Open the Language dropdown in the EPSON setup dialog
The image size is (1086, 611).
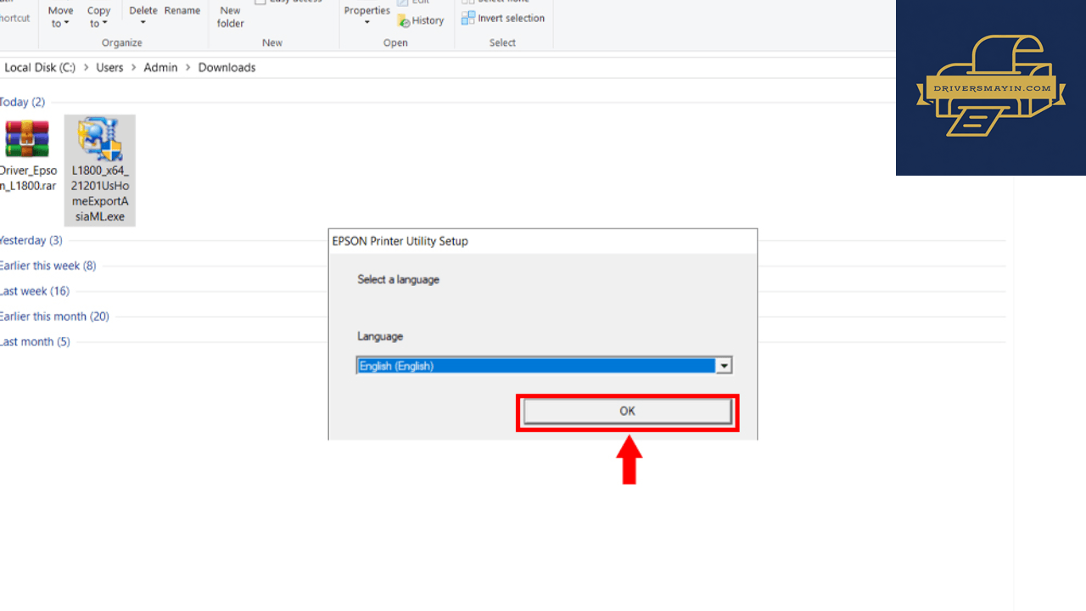click(x=724, y=366)
